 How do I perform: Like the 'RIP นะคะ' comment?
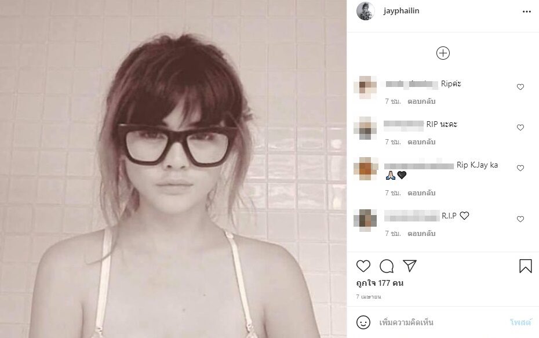(x=520, y=128)
